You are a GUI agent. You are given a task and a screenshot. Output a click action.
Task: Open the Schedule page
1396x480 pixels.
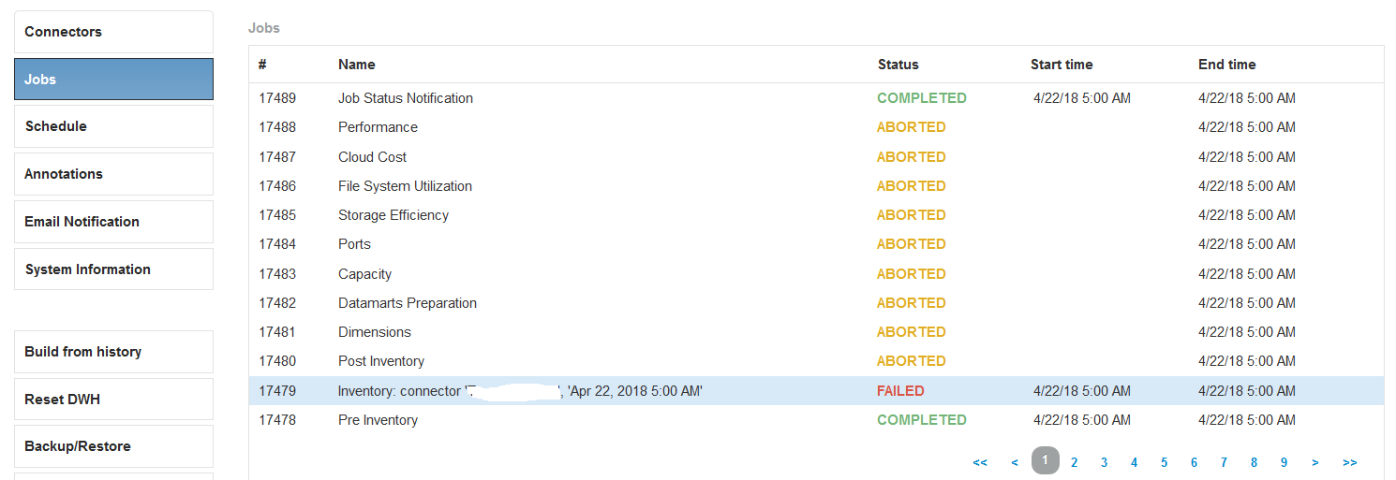113,126
